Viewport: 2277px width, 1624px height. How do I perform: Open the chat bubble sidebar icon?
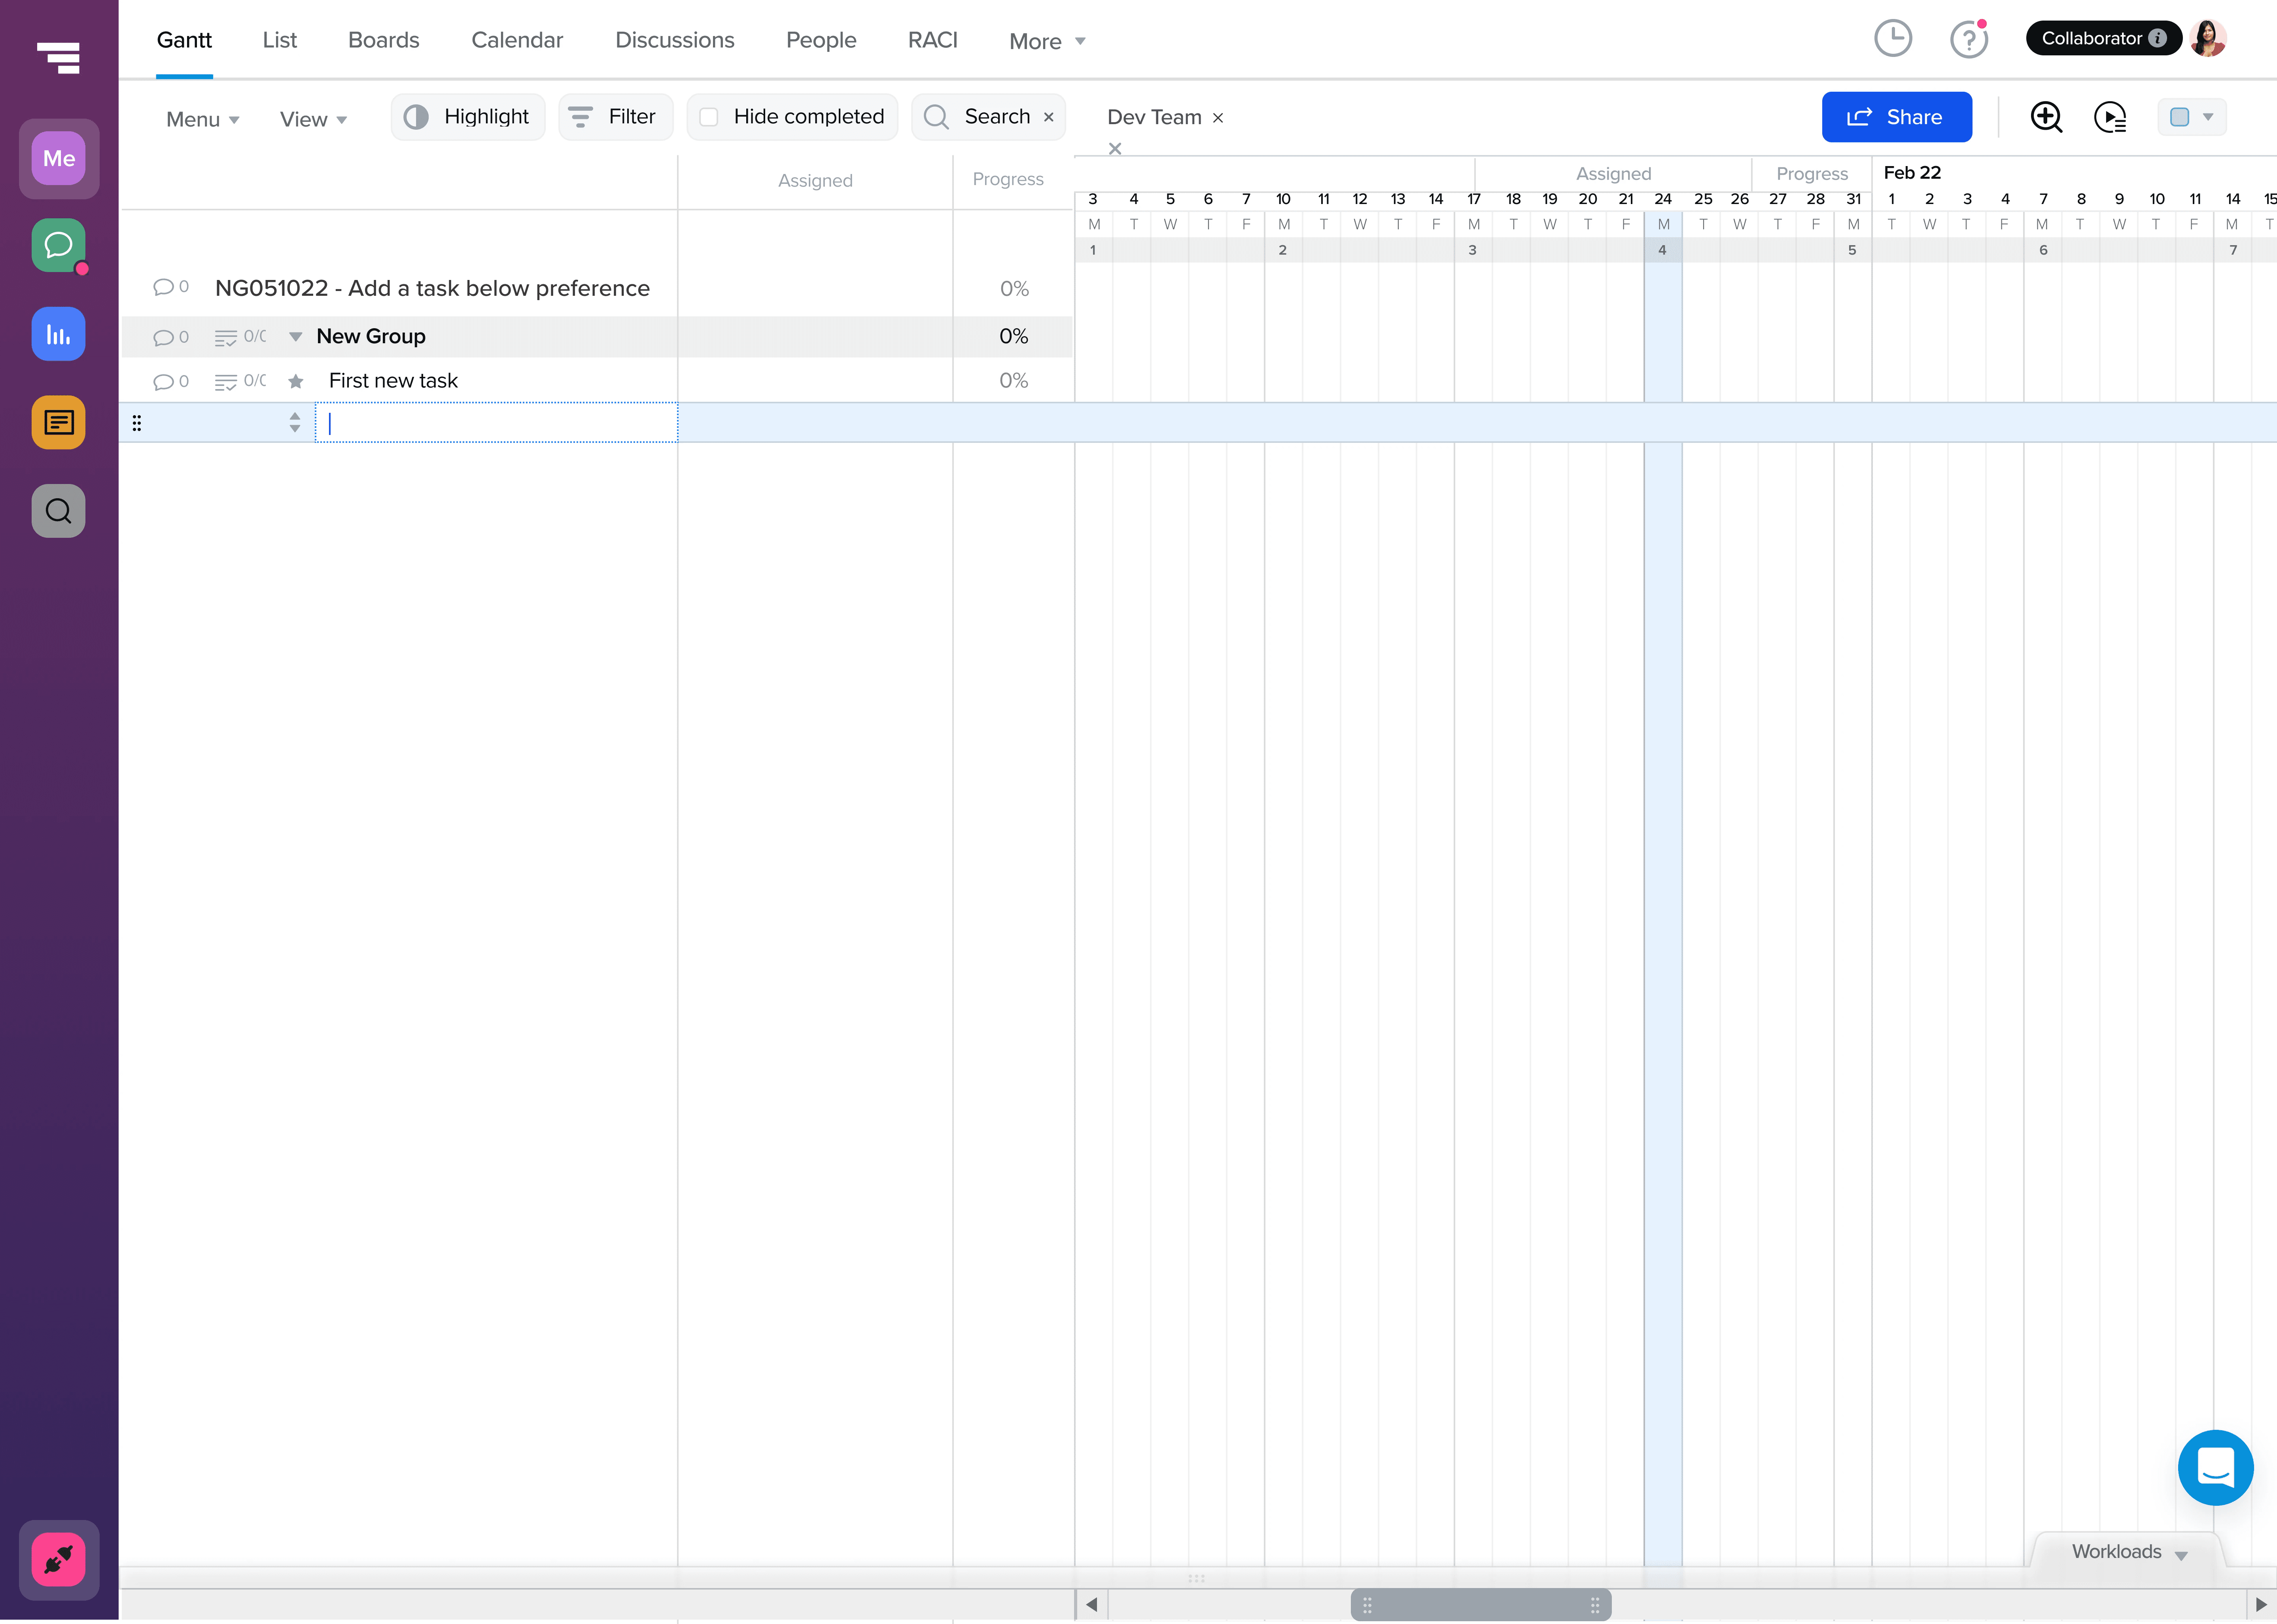coord(59,245)
